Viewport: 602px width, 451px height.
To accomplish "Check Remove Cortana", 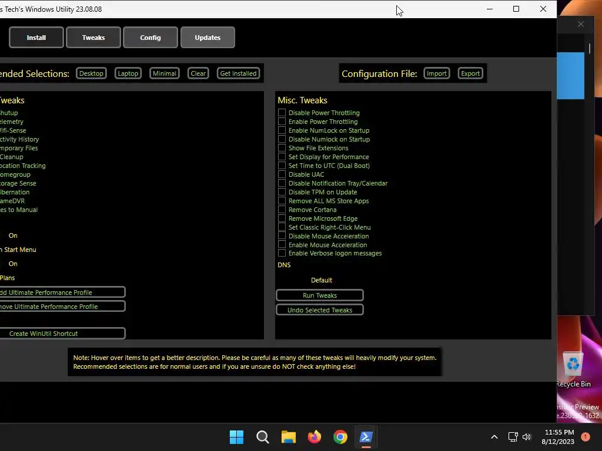I will [282, 210].
